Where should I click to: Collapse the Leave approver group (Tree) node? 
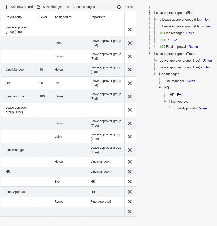tap(150, 54)
